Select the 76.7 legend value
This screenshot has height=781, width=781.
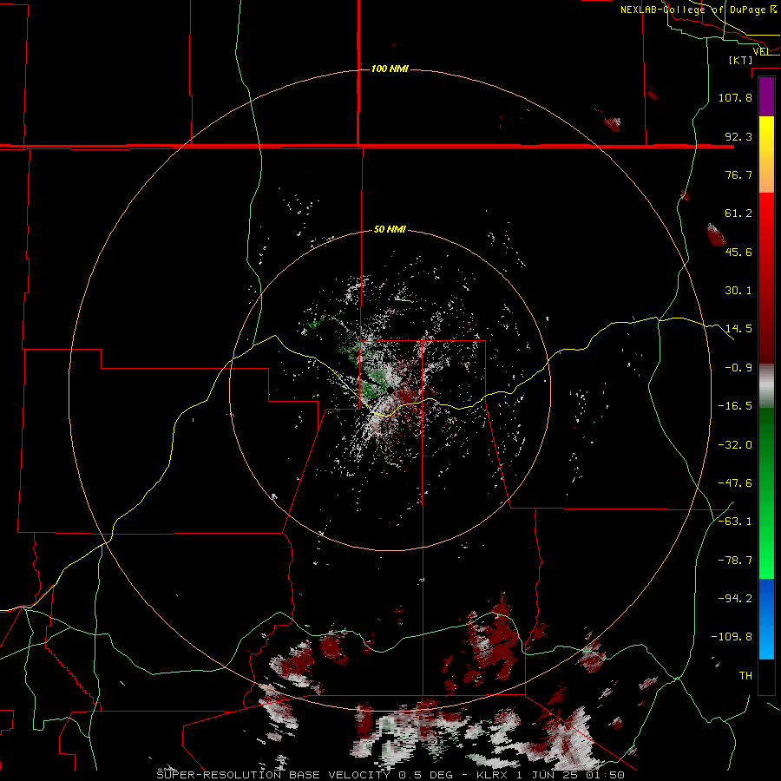[738, 174]
